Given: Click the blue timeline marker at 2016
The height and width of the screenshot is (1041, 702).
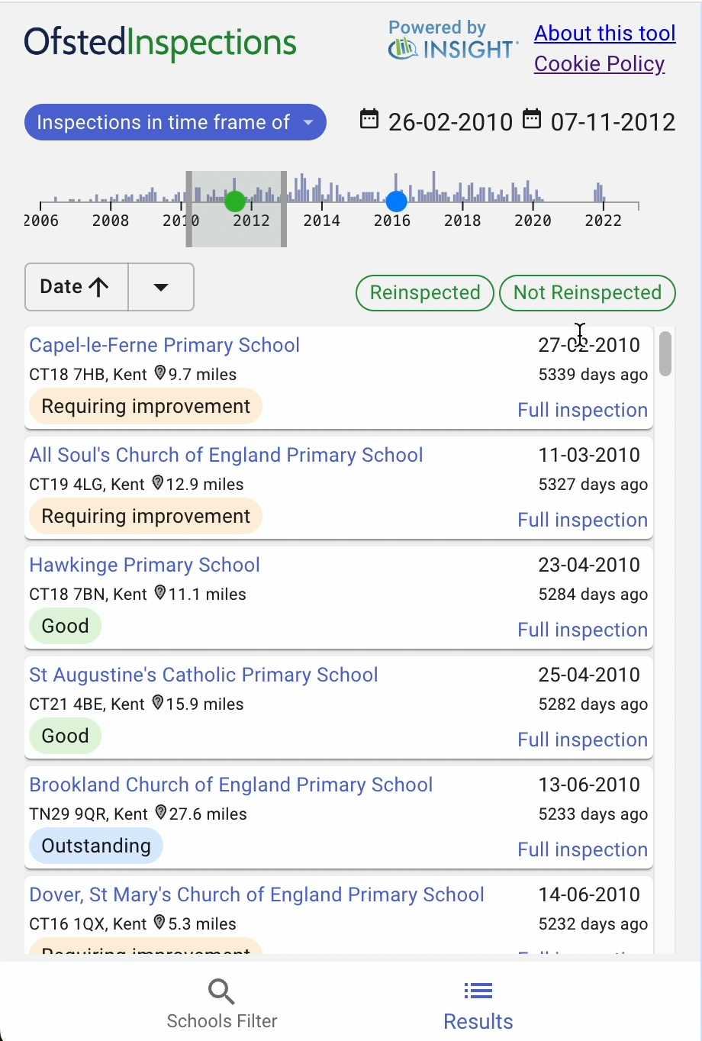Looking at the screenshot, I should [x=396, y=201].
